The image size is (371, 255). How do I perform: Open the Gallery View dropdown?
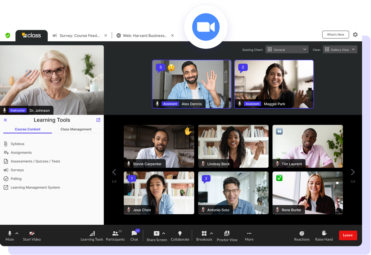340,50
